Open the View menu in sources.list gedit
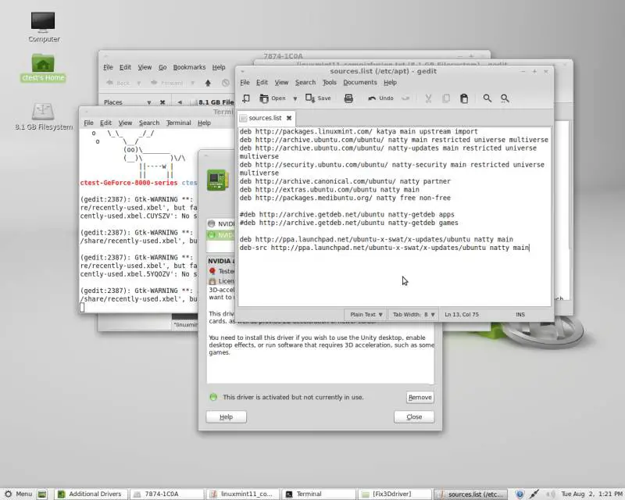This screenshot has width=625, height=500. (281, 83)
